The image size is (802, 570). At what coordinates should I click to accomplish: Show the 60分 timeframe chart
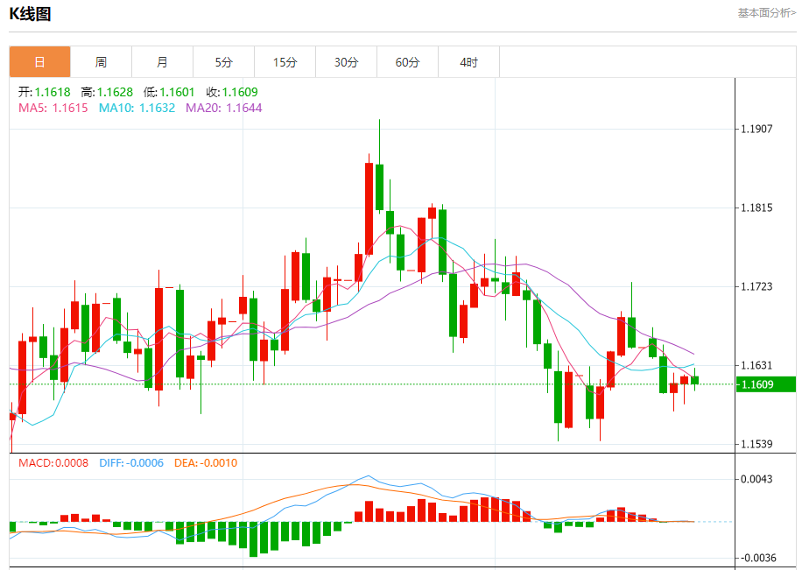[x=407, y=62]
